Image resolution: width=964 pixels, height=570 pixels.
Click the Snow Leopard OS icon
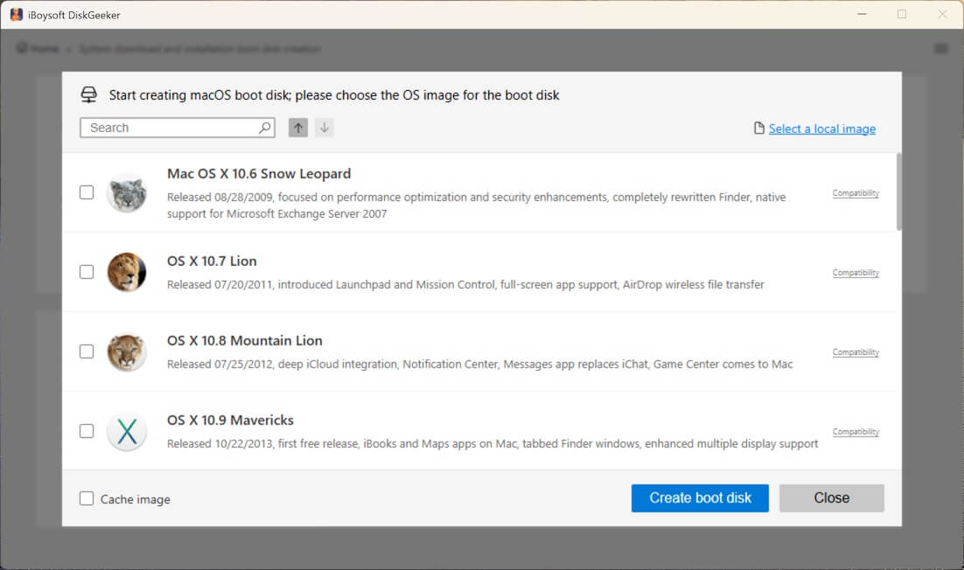click(126, 192)
